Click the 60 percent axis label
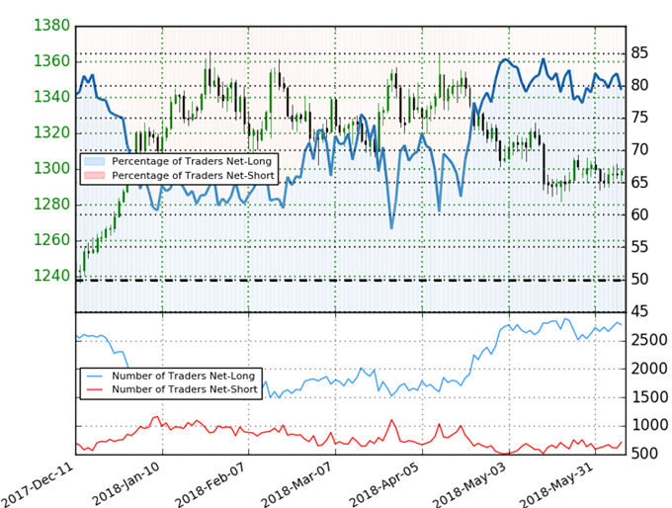672x508 pixels. [x=639, y=214]
